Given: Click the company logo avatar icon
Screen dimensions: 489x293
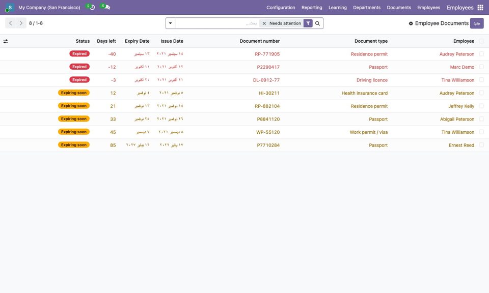Looking at the screenshot, I should (9, 8).
